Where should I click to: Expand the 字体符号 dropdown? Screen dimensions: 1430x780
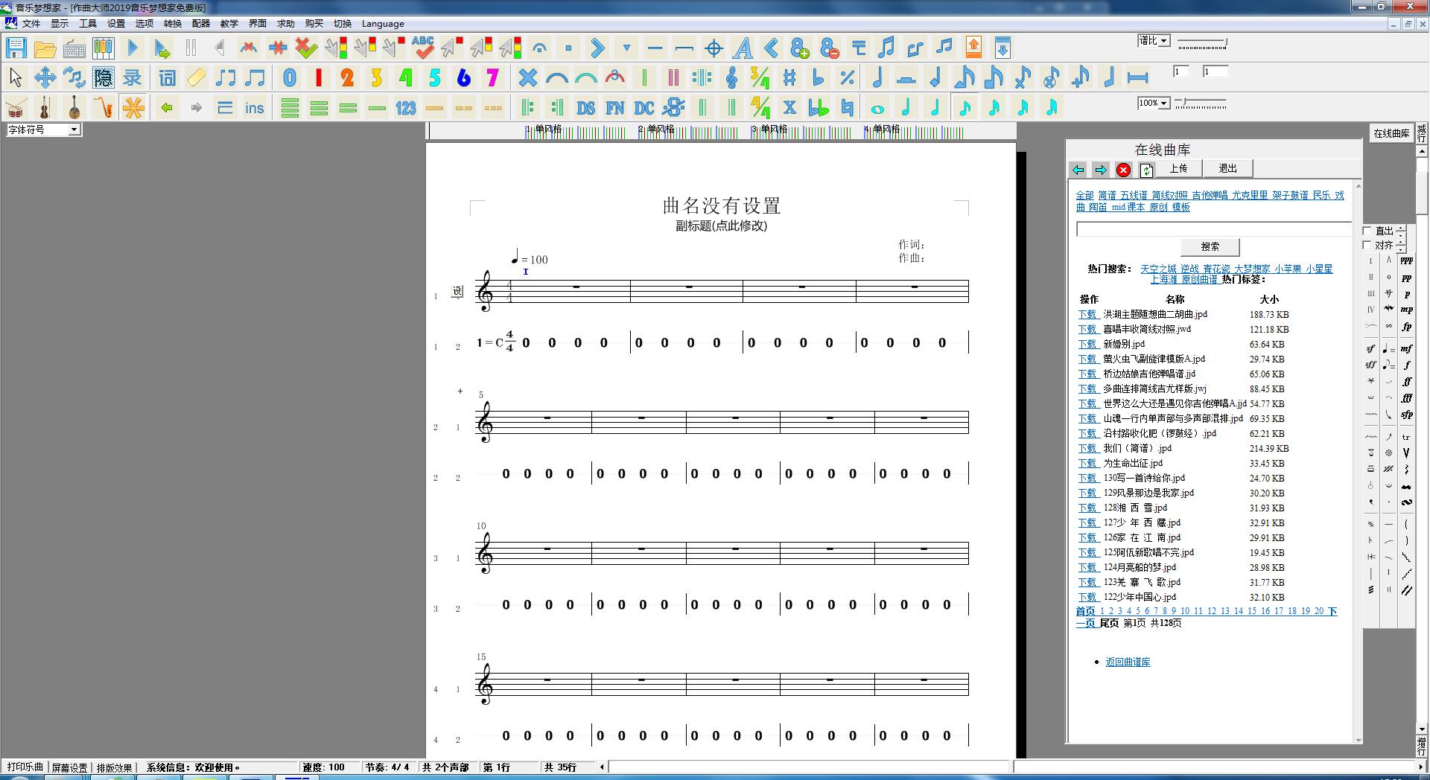74,130
